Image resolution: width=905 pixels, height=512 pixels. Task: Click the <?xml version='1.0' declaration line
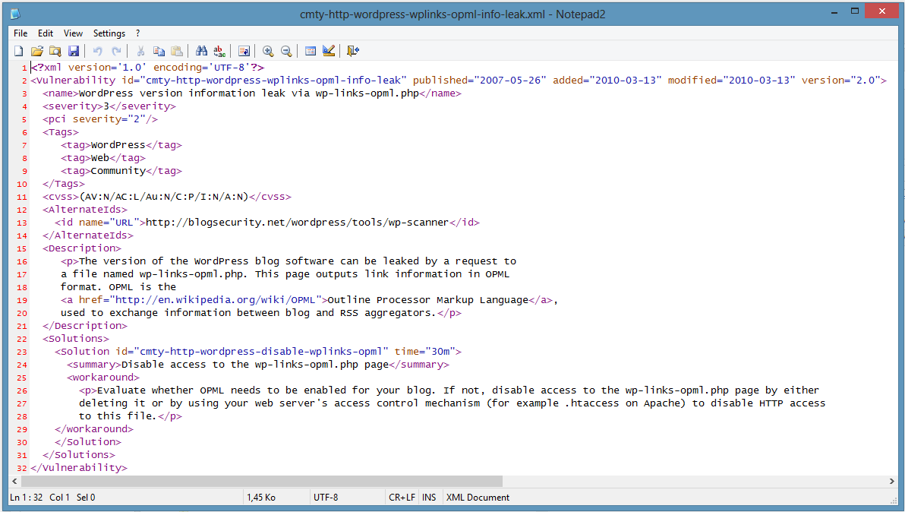(x=148, y=68)
